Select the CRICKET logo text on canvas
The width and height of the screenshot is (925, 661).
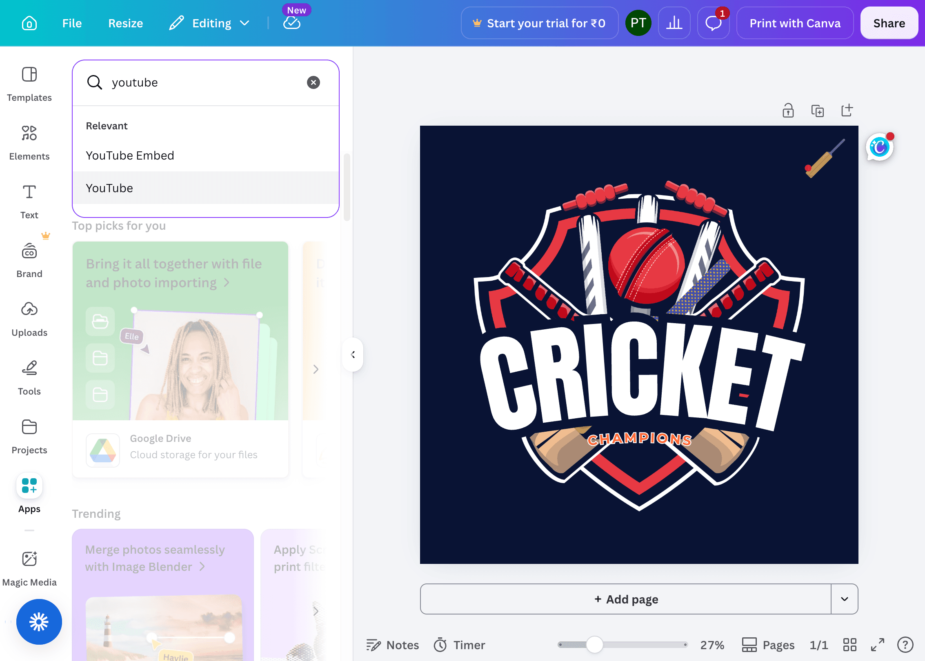[x=642, y=375]
